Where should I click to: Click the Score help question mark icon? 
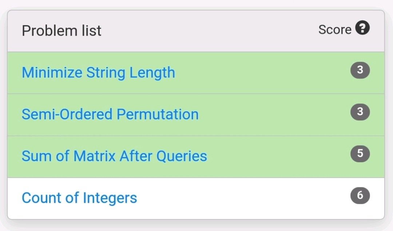pos(362,28)
